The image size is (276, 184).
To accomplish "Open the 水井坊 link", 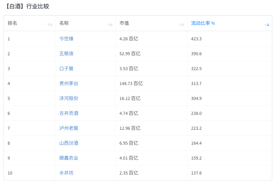I will 66,173.
